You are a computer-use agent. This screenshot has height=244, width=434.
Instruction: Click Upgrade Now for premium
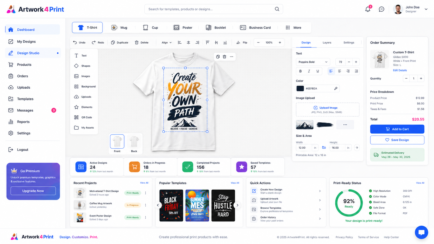tap(33, 191)
